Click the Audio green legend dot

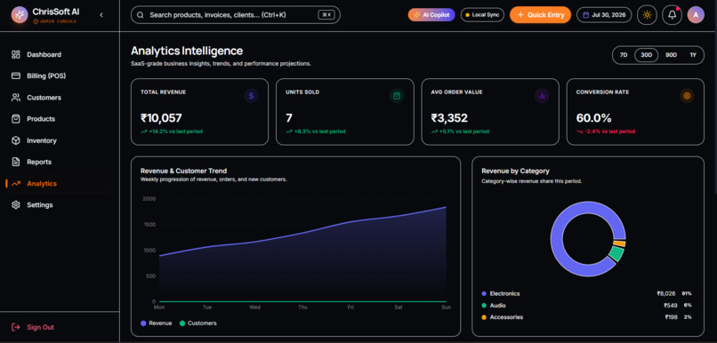[484, 306]
